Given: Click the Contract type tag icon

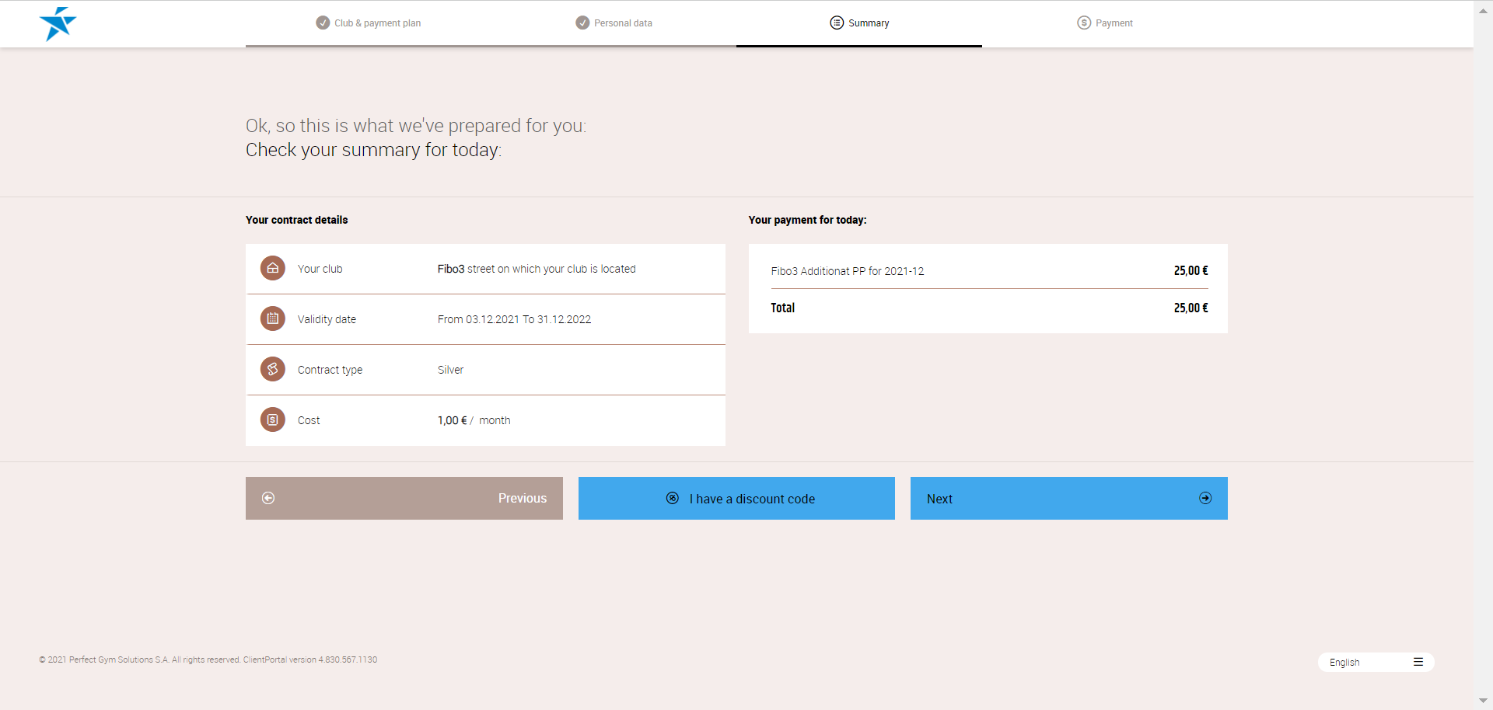Looking at the screenshot, I should tap(272, 370).
